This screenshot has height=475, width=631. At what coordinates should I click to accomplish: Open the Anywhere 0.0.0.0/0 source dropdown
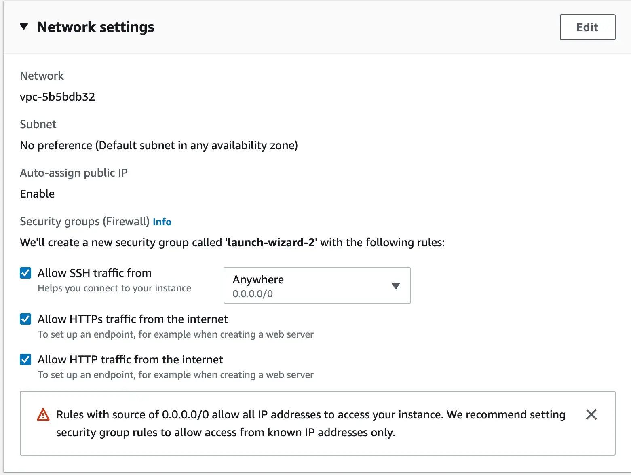[x=317, y=285]
